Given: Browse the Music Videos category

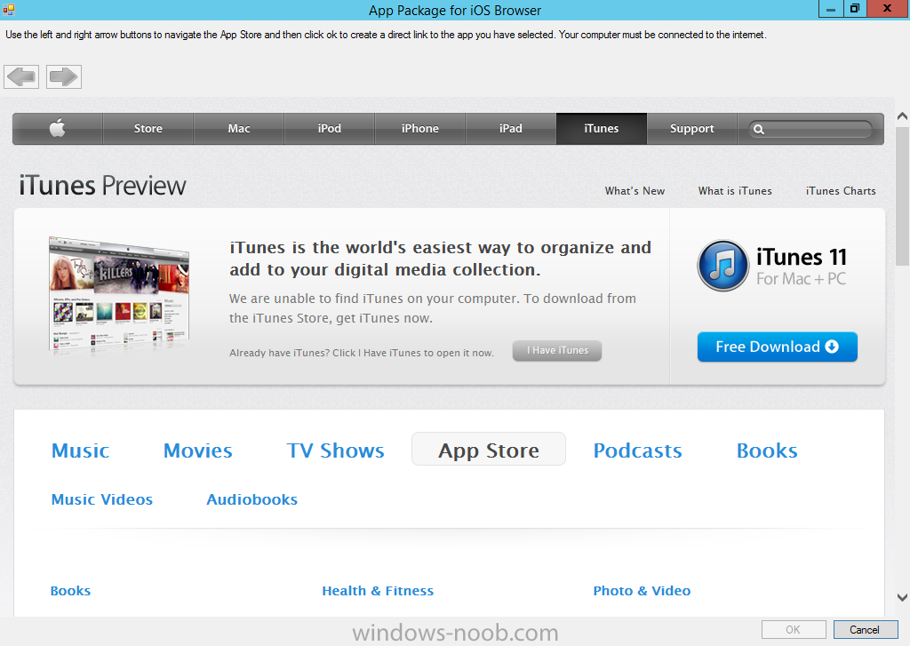Looking at the screenshot, I should pos(102,499).
